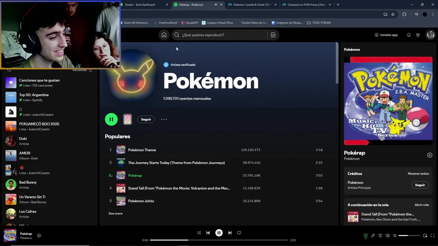This screenshot has height=246, width=438.
Task: Open the Pokémon 2.B.A. Master album cover
Action: [388, 101]
